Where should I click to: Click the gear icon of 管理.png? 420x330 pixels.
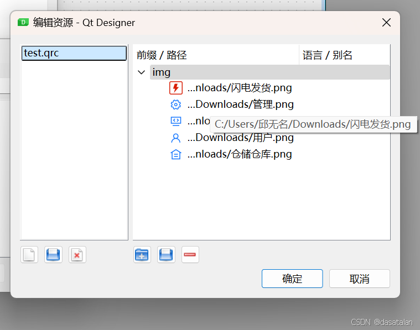point(176,104)
